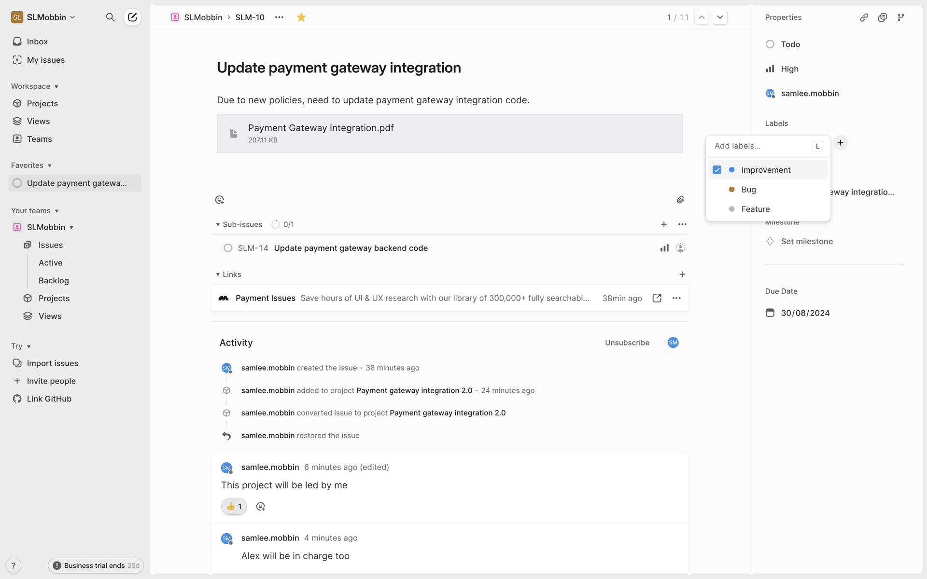927x579 pixels.
Task: Toggle the Todo status circle in Properties
Action: pos(770,44)
